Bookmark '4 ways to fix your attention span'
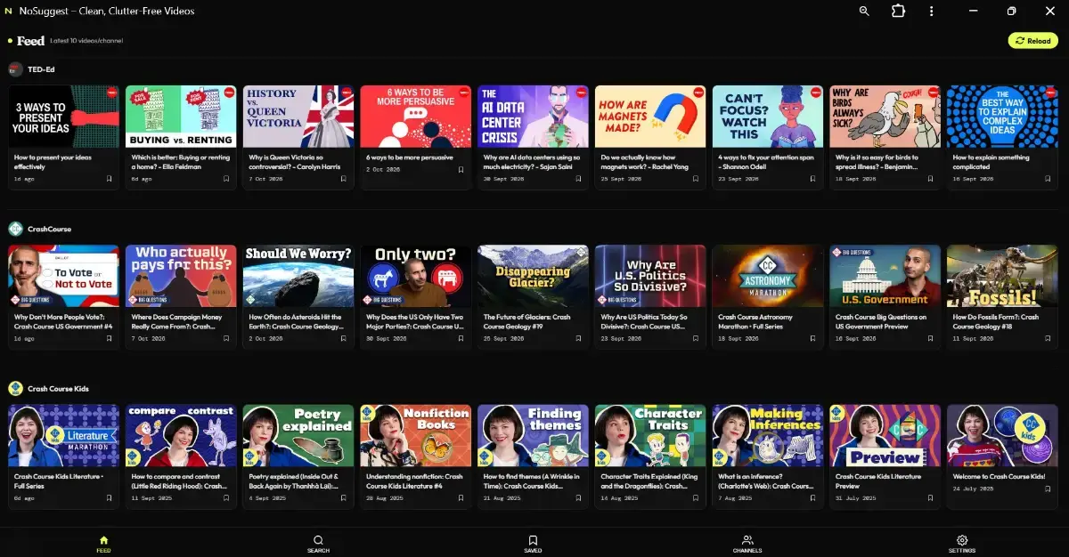The image size is (1069, 557). pyautogui.click(x=813, y=179)
